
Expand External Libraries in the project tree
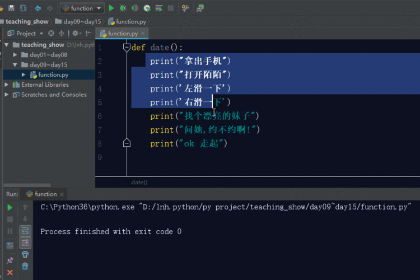pyautogui.click(x=7, y=85)
